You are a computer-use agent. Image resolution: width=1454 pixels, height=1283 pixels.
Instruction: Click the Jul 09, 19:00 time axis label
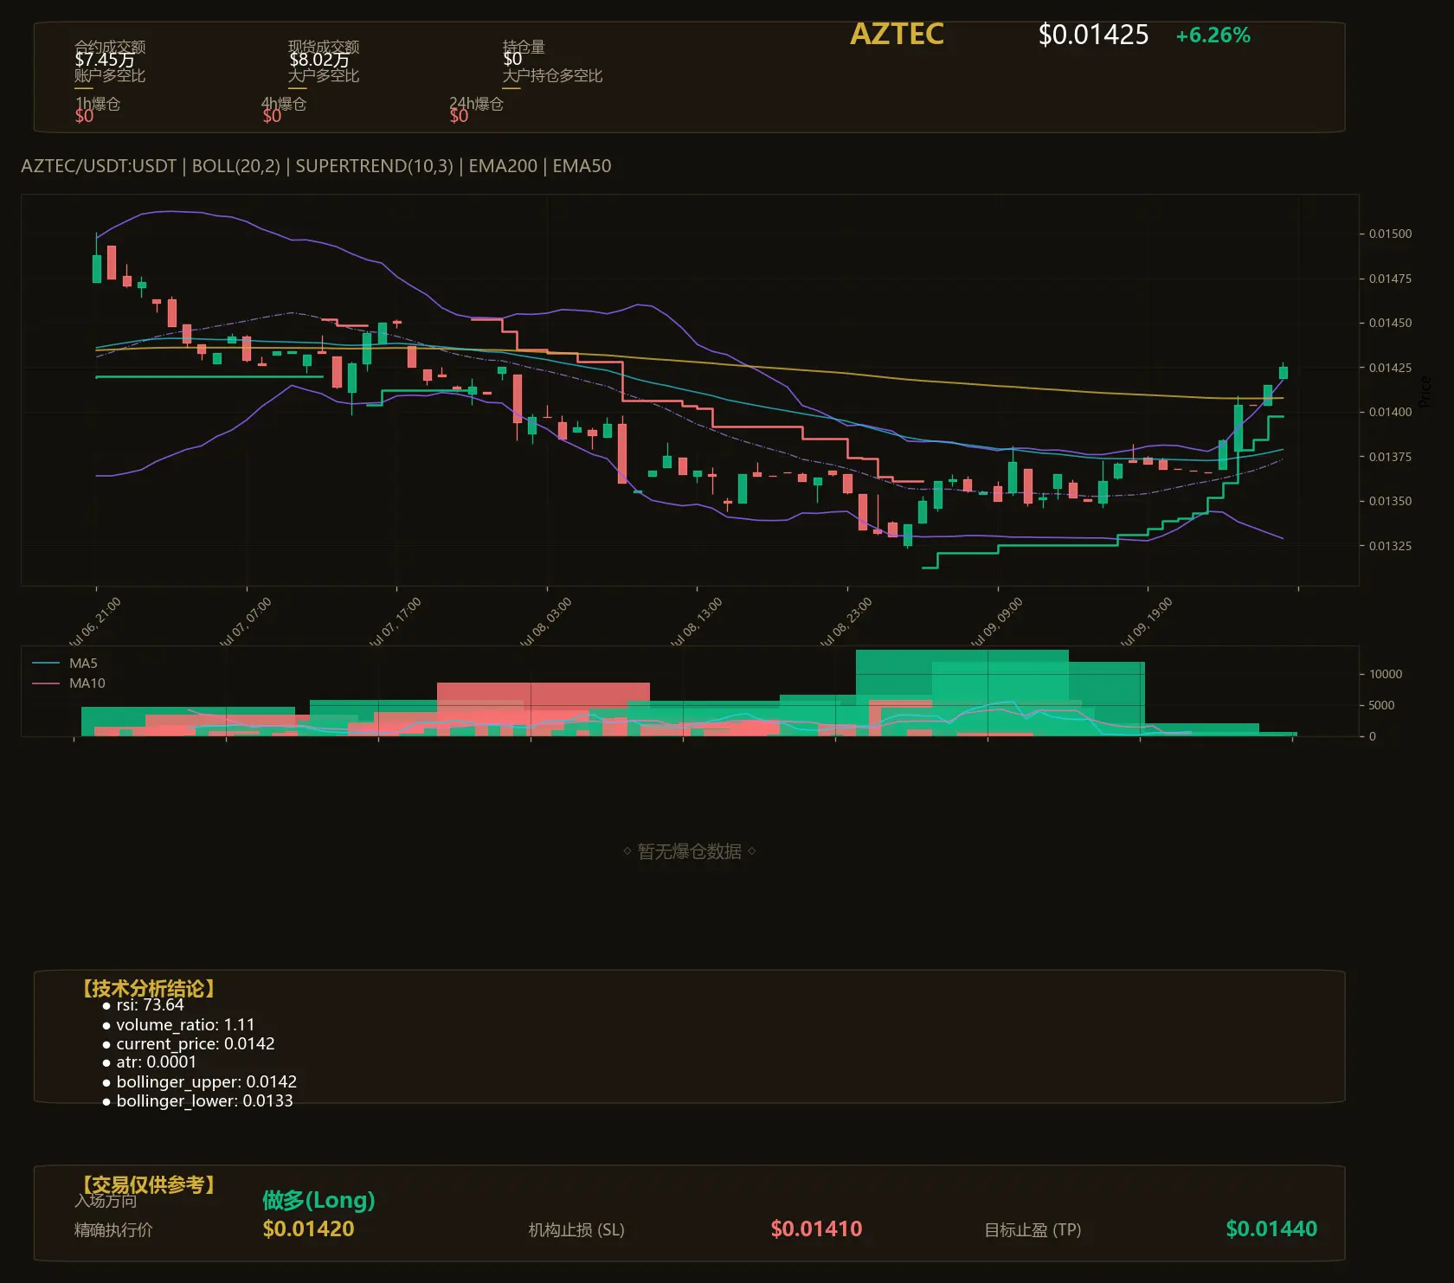click(1146, 621)
